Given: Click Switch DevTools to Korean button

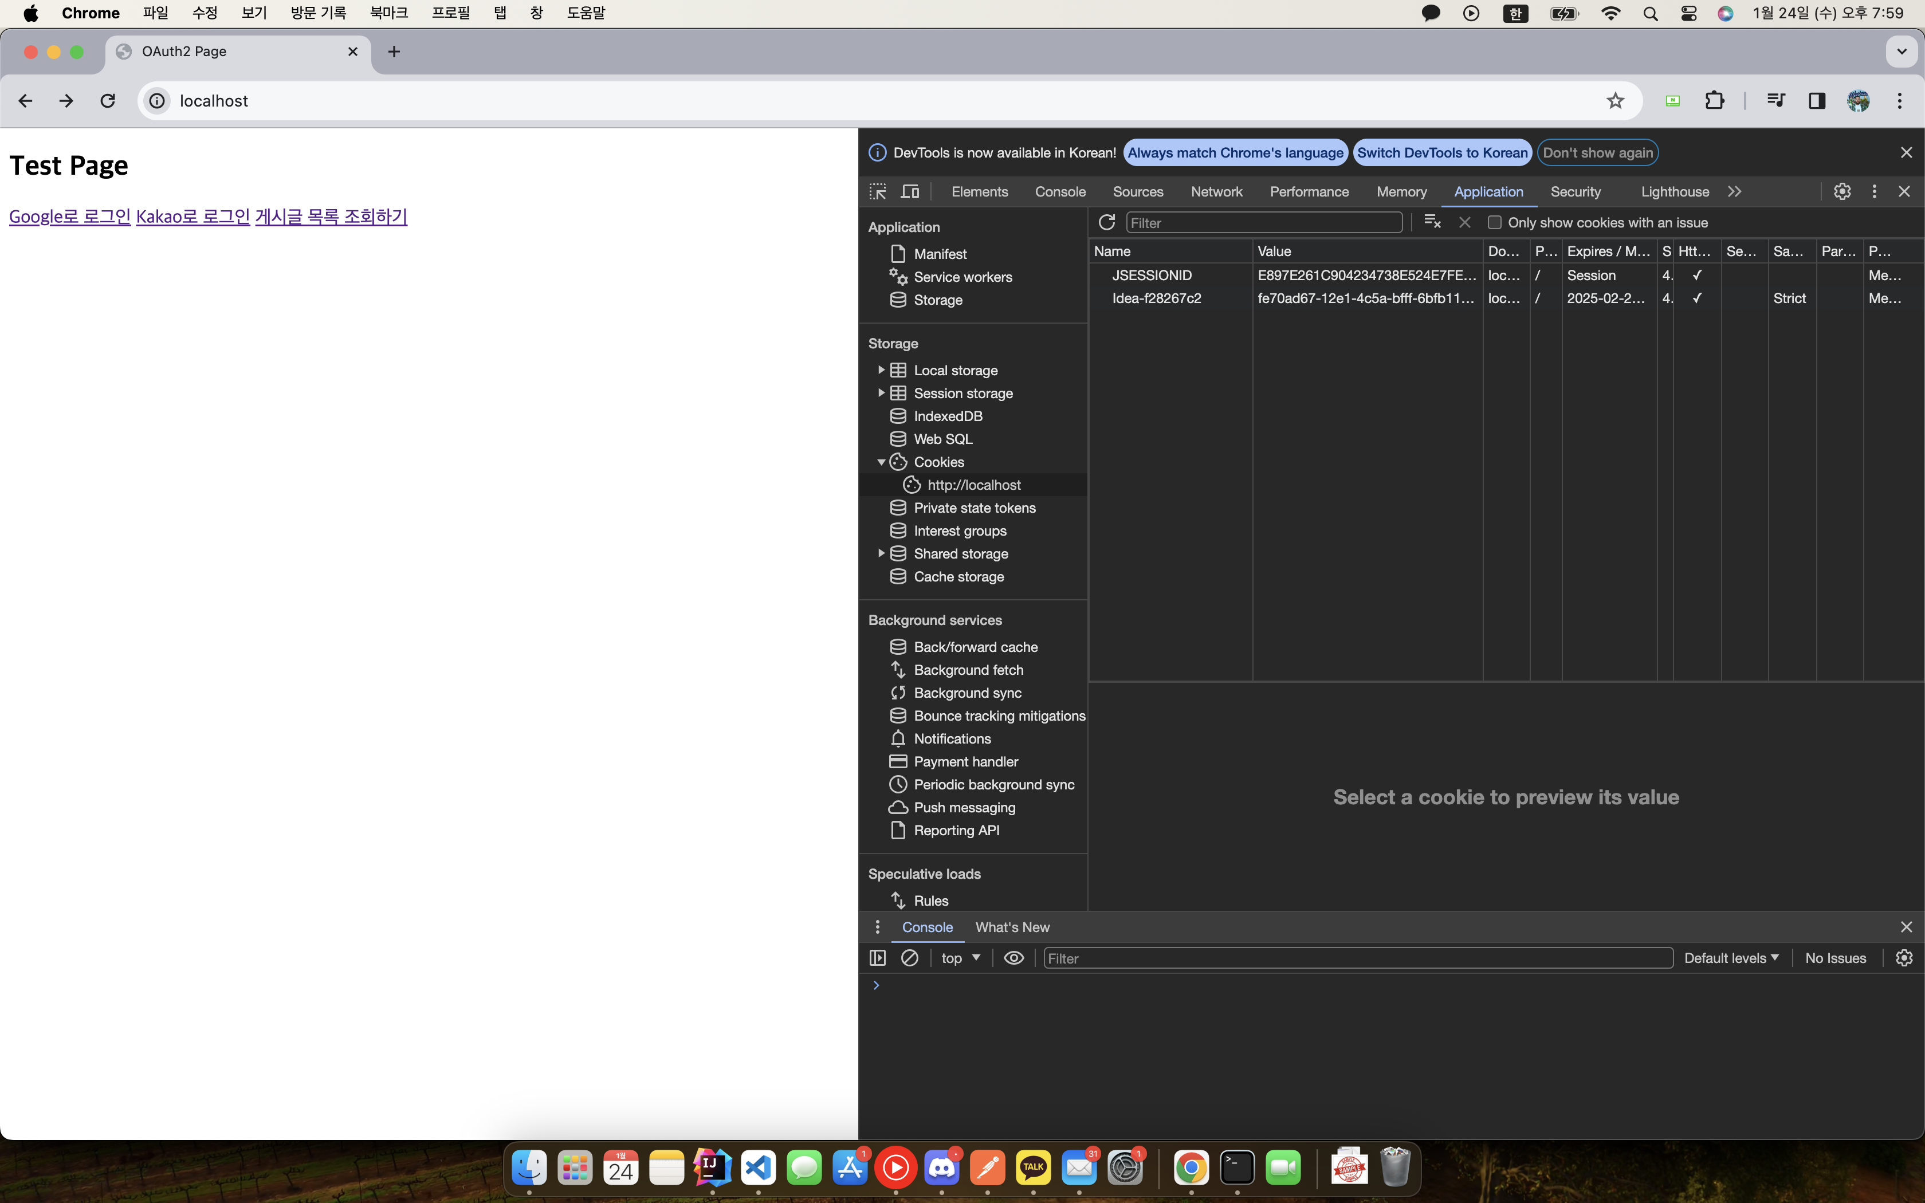Looking at the screenshot, I should click(x=1441, y=153).
